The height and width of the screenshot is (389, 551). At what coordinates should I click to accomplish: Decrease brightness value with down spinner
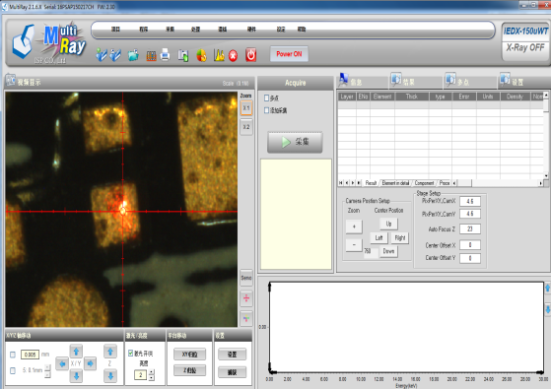point(152,377)
